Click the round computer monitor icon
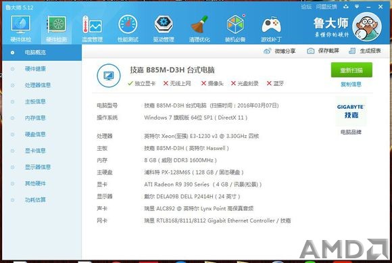 pyautogui.click(x=109, y=76)
